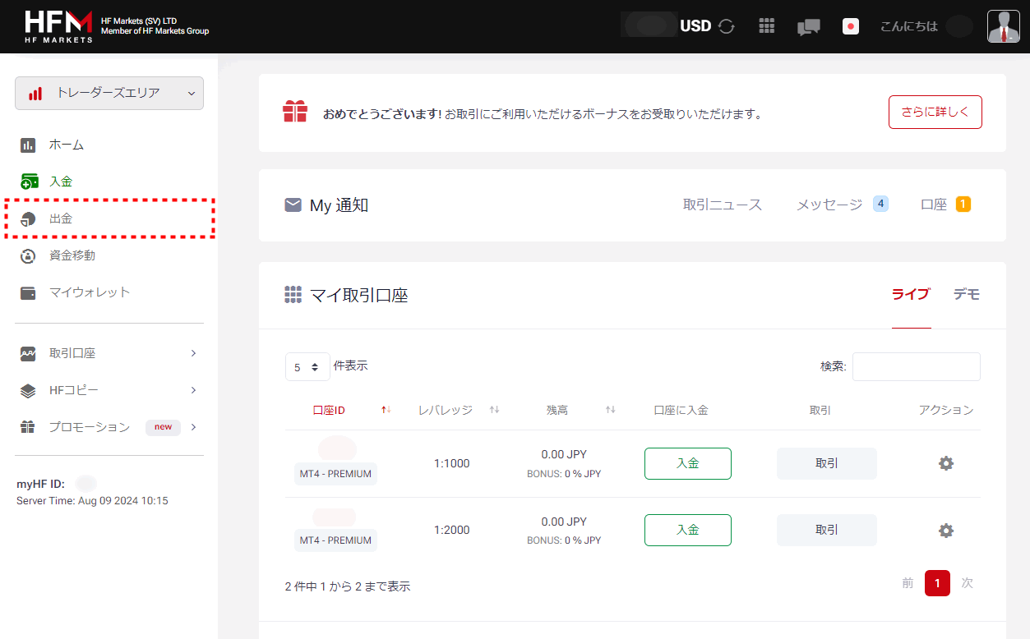The height and width of the screenshot is (639, 1030).
Task: Open マイウォレット from sidebar
Action: 90,292
